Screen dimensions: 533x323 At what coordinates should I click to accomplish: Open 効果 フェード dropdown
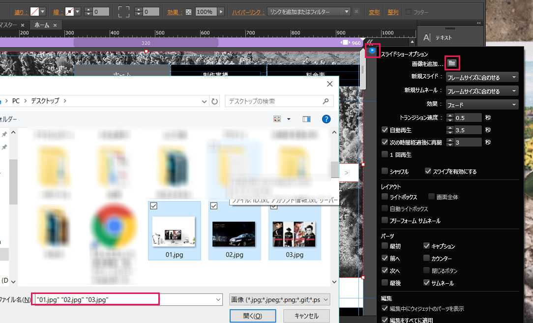click(x=482, y=105)
